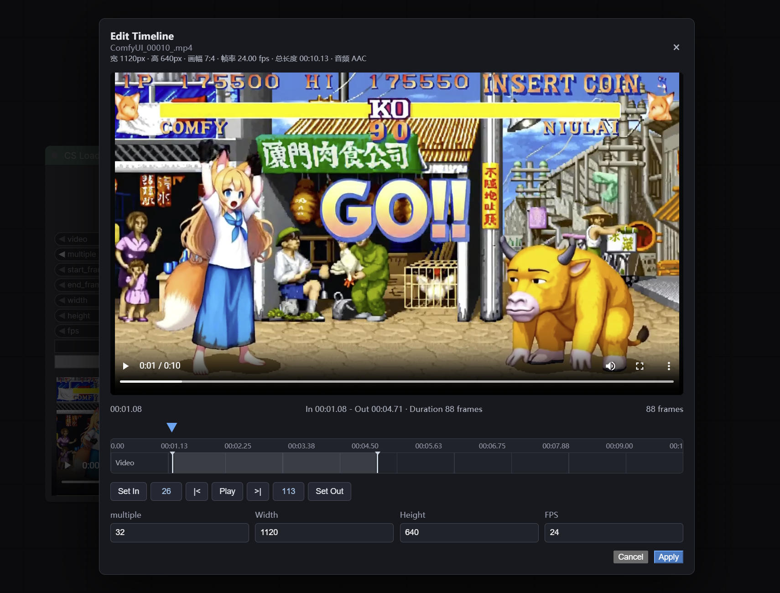
Task: Cancel the timeline edit
Action: [630, 557]
